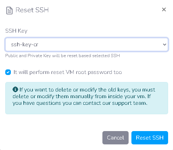The width and height of the screenshot is (173, 150).
Task: Click the SSH Key field label
Action: tap(16, 31)
